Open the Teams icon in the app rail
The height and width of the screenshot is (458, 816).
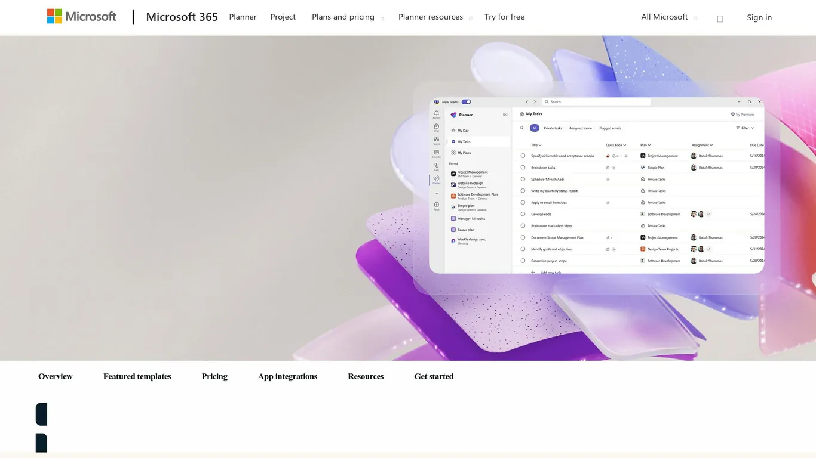pyautogui.click(x=437, y=141)
